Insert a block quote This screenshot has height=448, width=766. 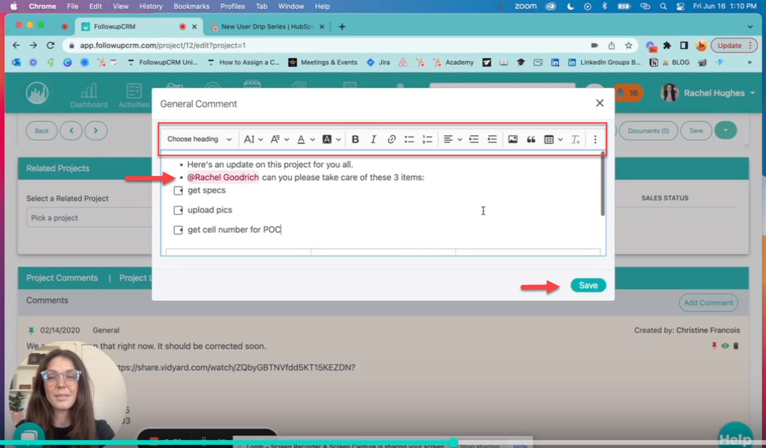531,139
